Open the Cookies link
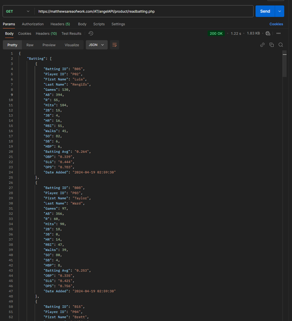 click(x=276, y=24)
